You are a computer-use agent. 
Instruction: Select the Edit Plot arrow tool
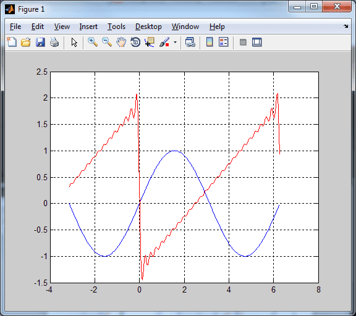(x=74, y=43)
